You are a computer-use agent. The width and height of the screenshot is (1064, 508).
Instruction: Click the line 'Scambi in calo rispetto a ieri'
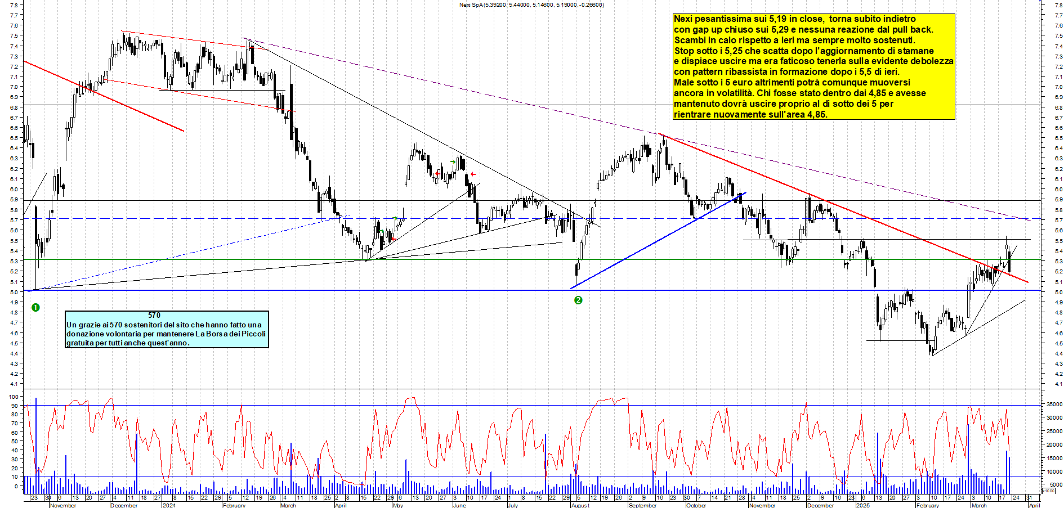pos(794,40)
